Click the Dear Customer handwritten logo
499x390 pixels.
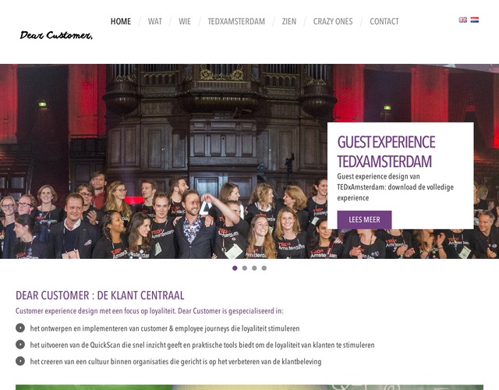pos(56,35)
